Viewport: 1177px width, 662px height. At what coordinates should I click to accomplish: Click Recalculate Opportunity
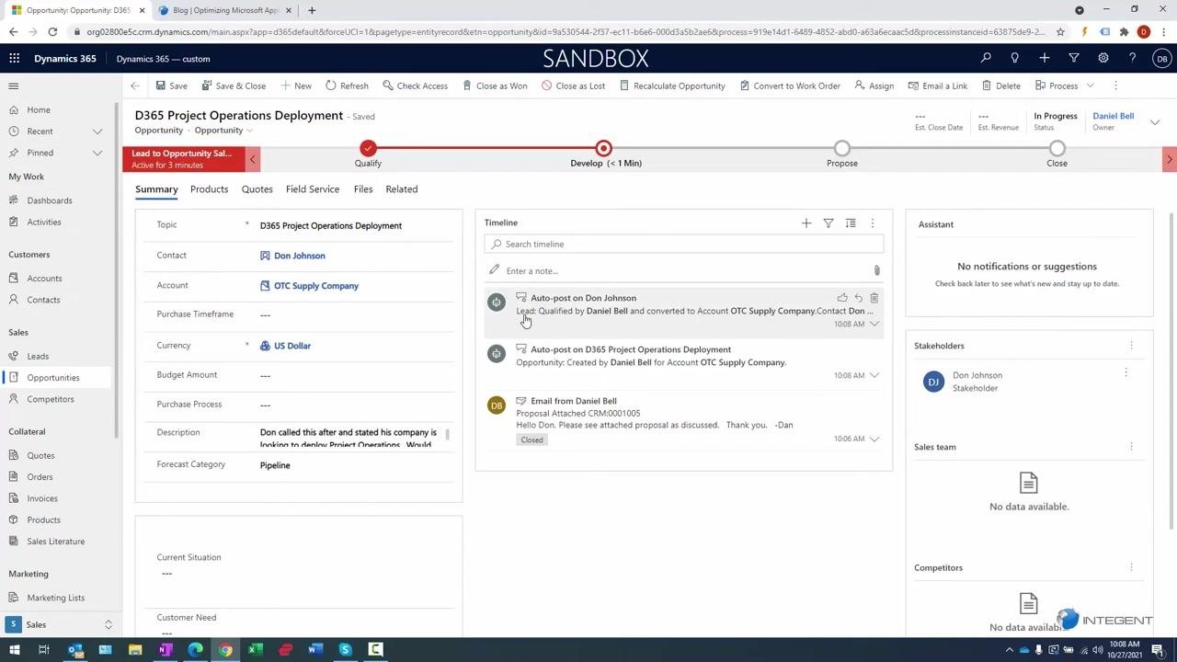pyautogui.click(x=672, y=86)
